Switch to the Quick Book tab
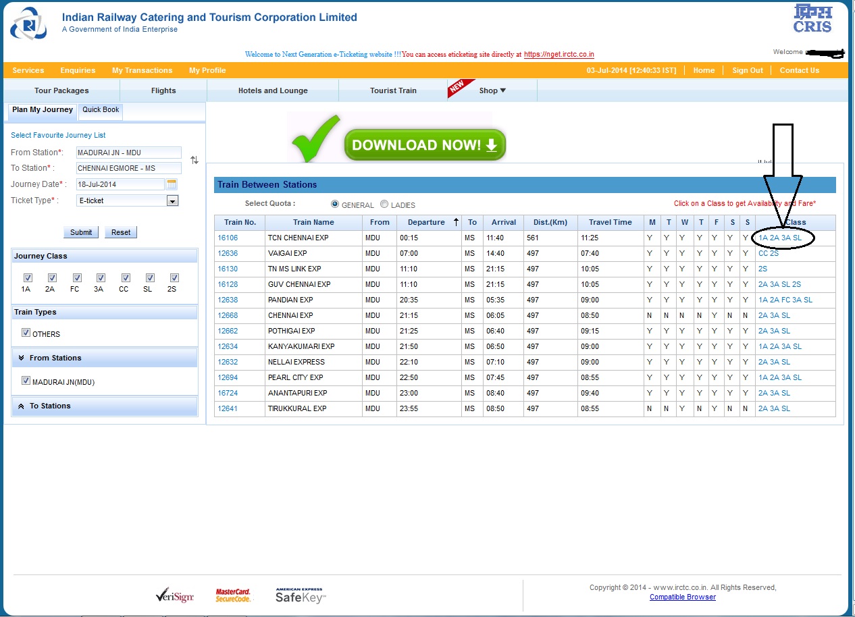The image size is (855, 617). pyautogui.click(x=101, y=110)
